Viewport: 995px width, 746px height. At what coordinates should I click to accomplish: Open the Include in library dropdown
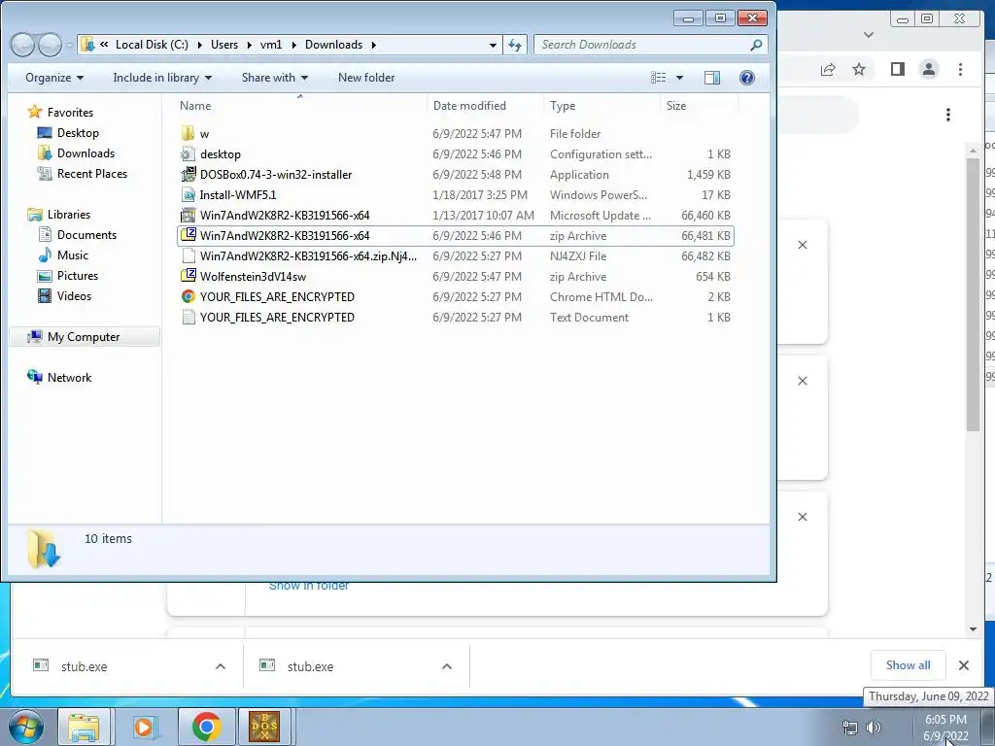[x=162, y=78]
